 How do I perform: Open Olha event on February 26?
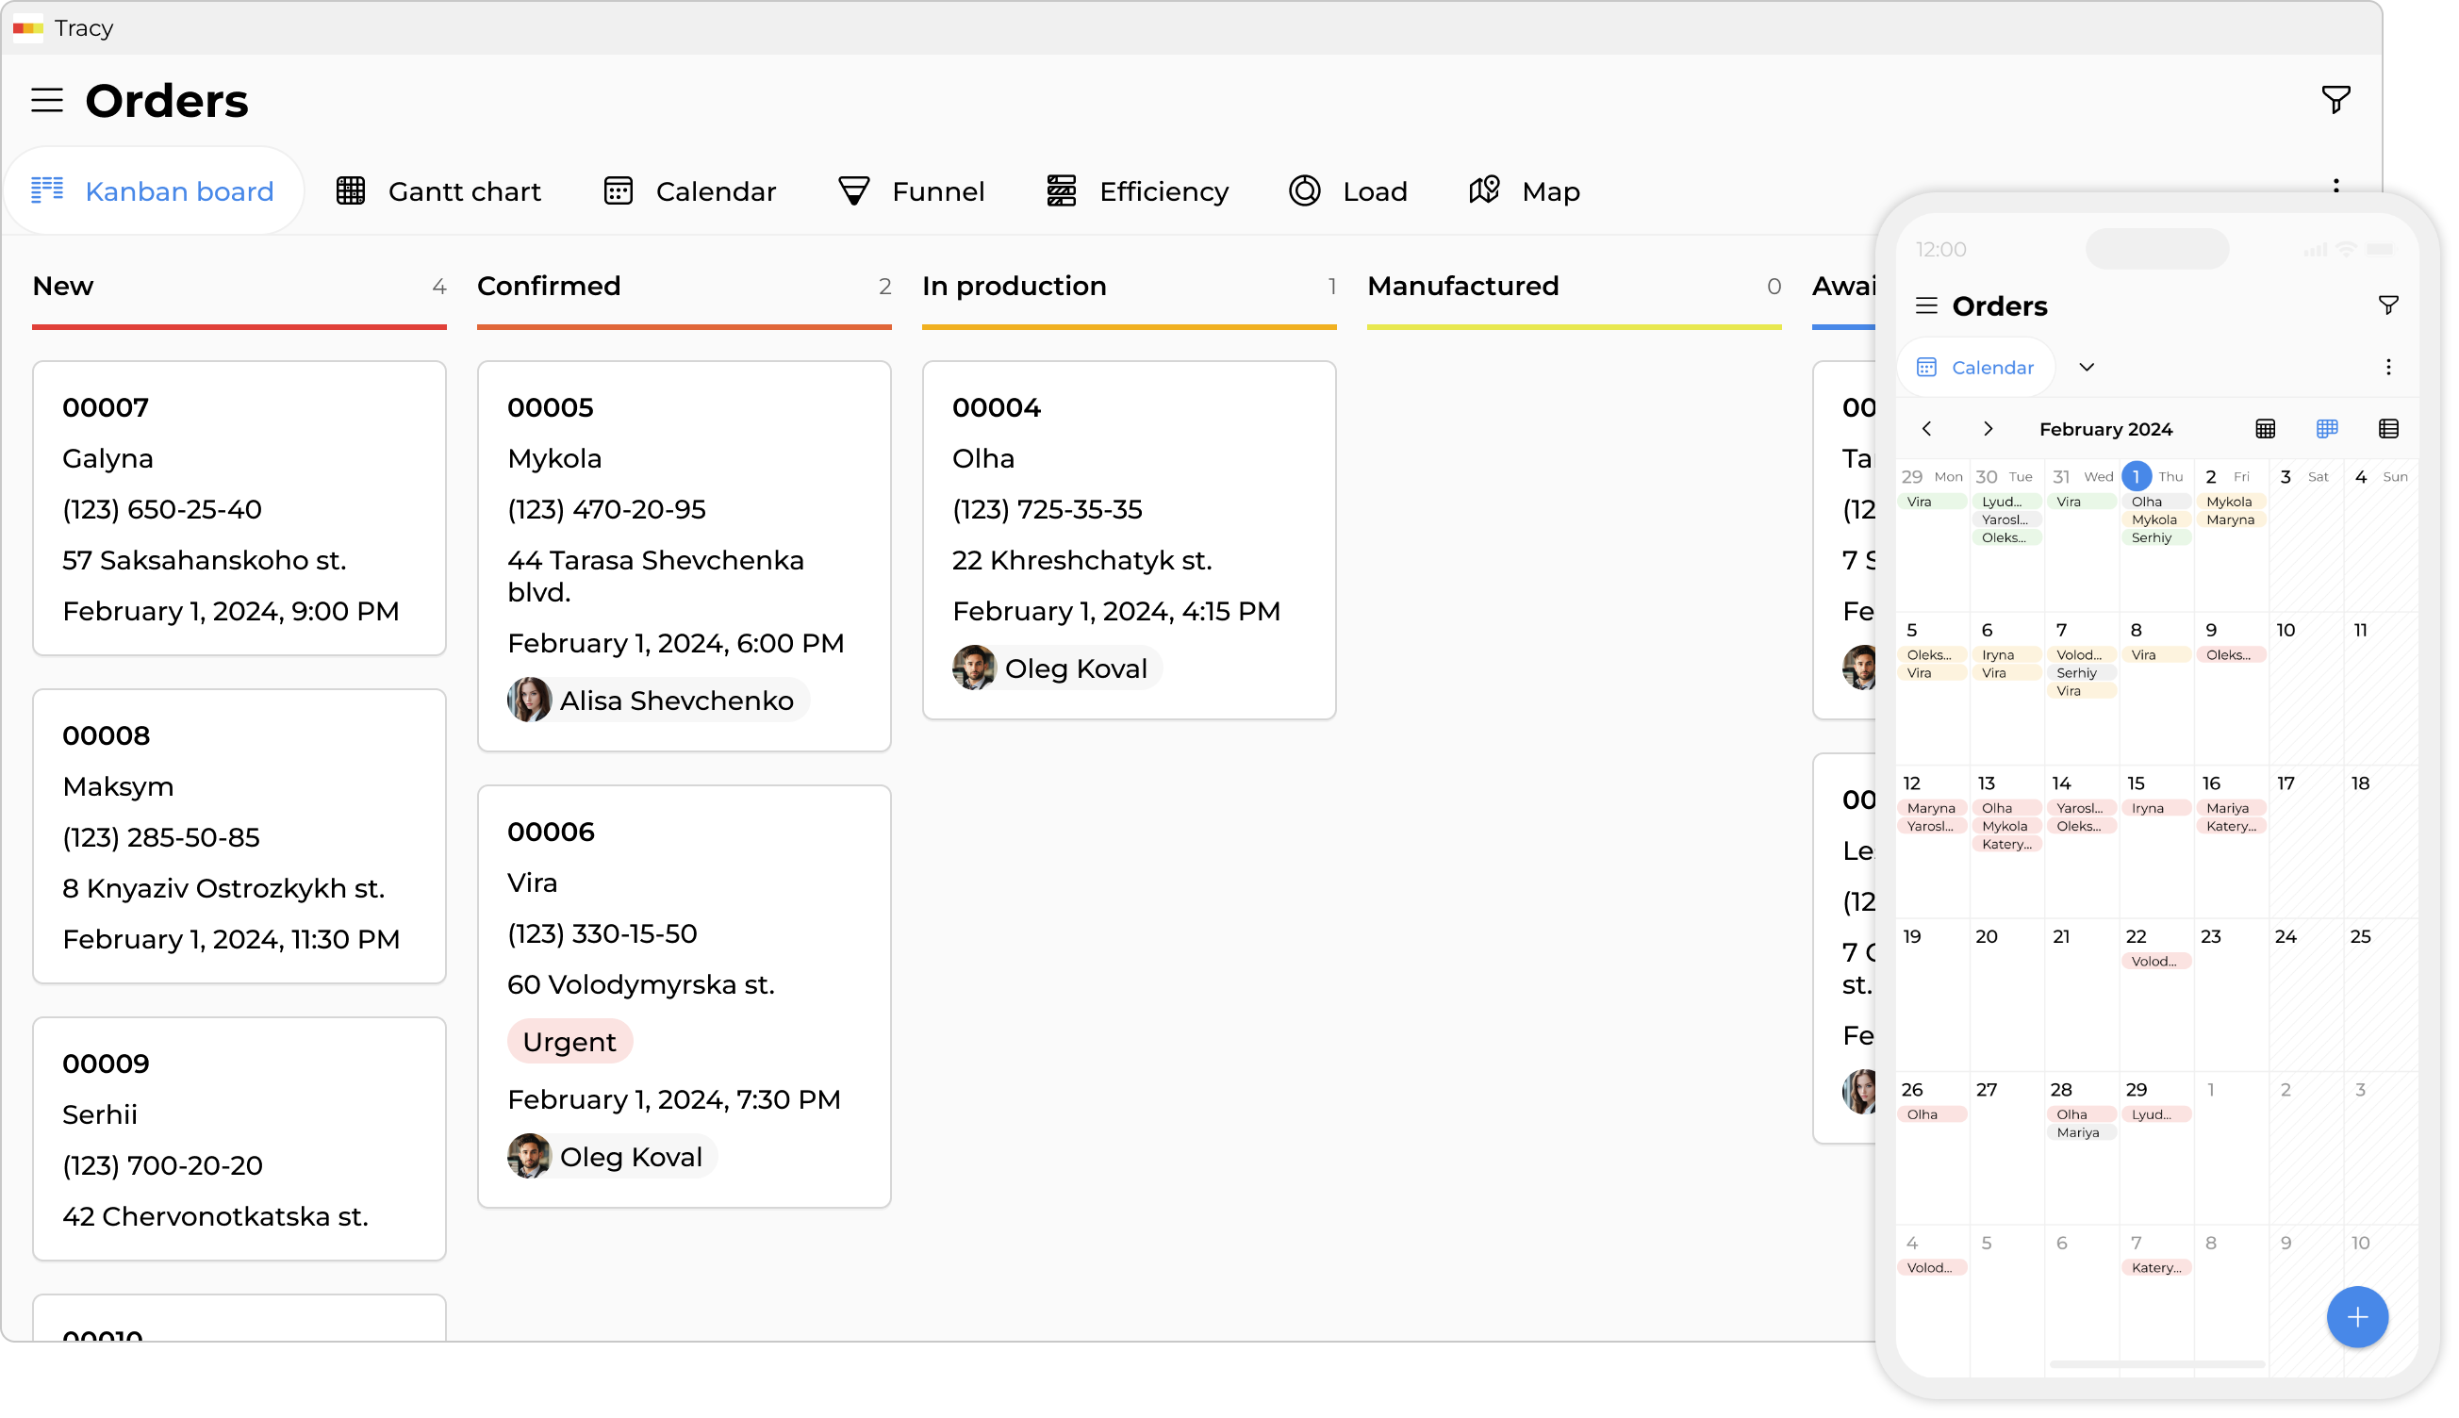point(1930,1114)
